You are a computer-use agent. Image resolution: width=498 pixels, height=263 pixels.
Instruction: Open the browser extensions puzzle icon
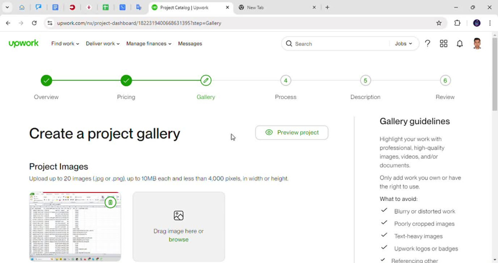point(457,23)
